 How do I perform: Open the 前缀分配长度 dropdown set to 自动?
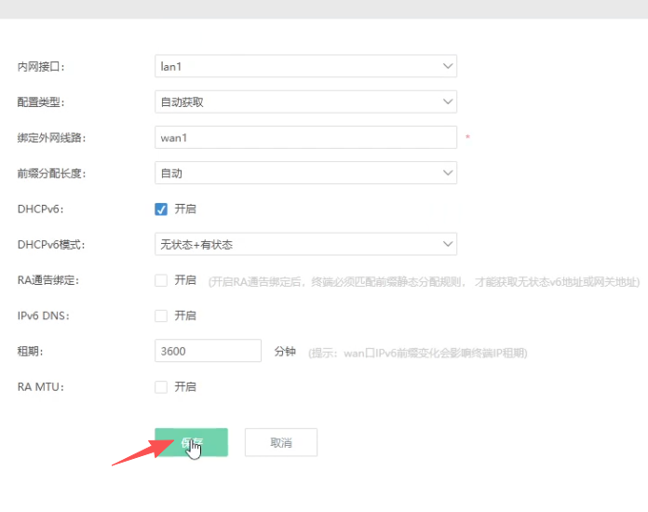pyautogui.click(x=305, y=173)
